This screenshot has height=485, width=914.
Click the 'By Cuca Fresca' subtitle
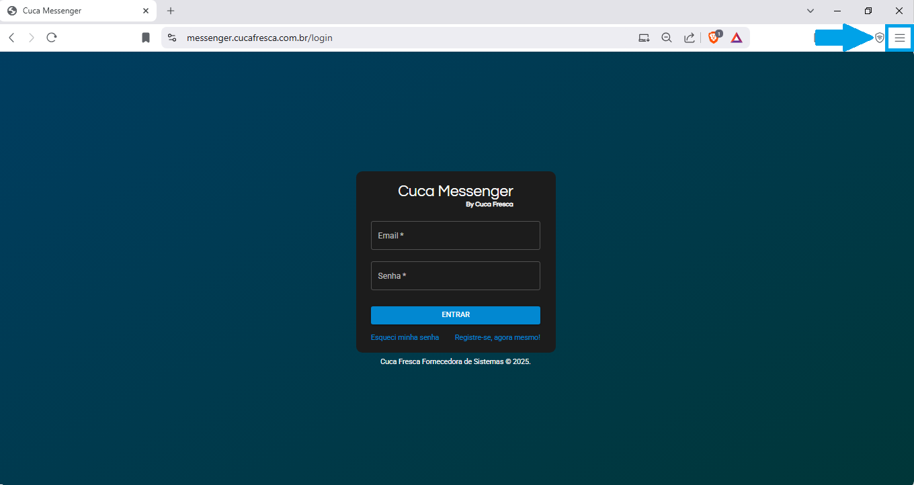(x=489, y=204)
